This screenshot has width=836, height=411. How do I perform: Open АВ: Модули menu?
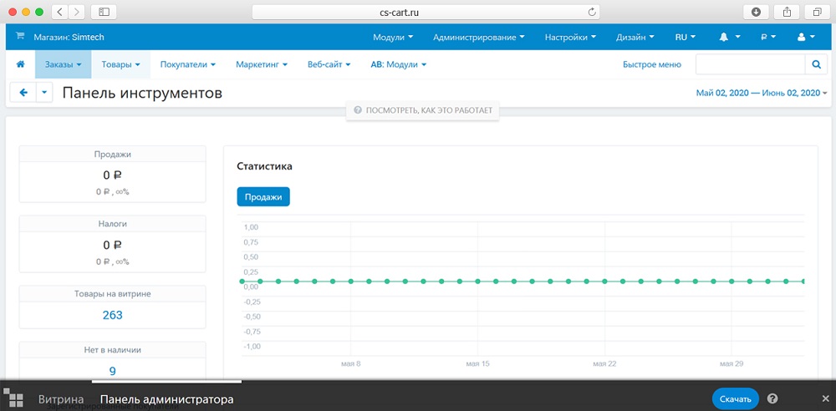click(399, 64)
